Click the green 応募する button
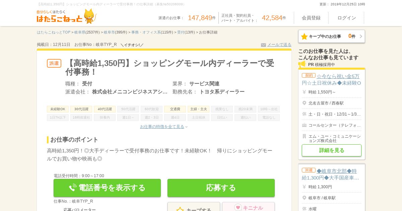The height and width of the screenshot is (211, 402). [x=221, y=188]
